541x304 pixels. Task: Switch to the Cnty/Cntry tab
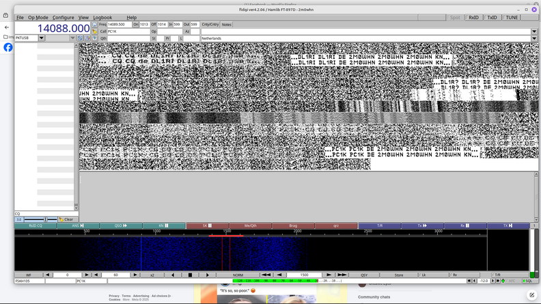(x=210, y=25)
